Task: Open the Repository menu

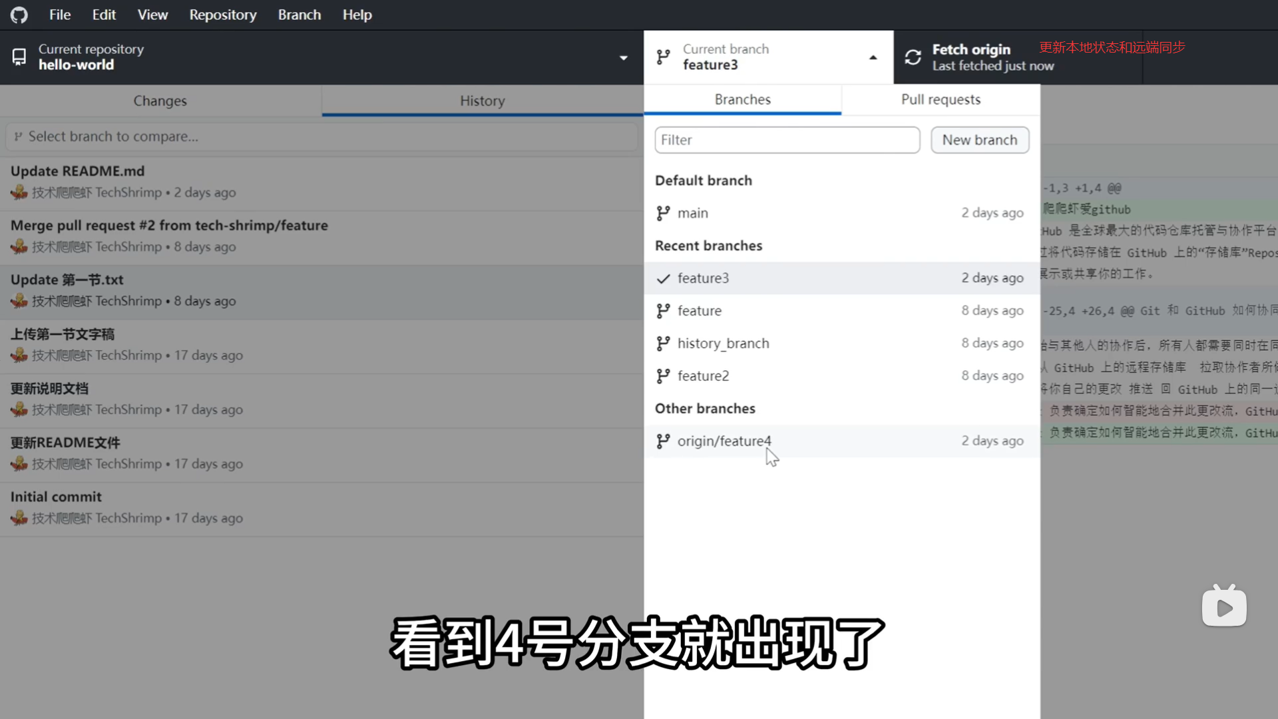Action: coord(222,15)
